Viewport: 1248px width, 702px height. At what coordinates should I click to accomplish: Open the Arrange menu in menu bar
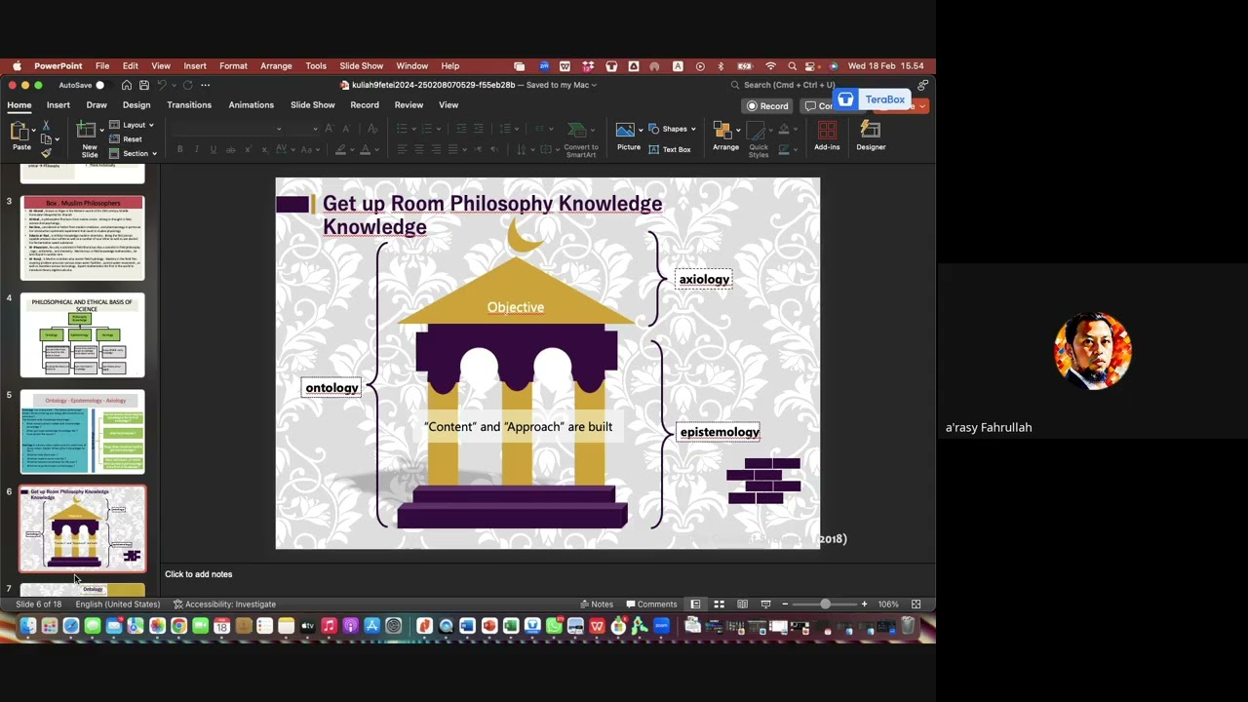(x=276, y=66)
